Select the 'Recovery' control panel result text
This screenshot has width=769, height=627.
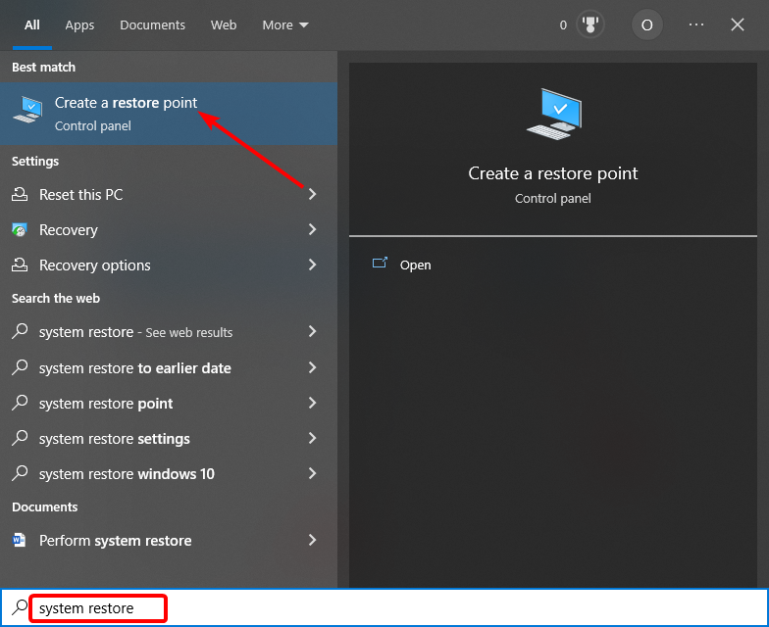[x=69, y=229]
